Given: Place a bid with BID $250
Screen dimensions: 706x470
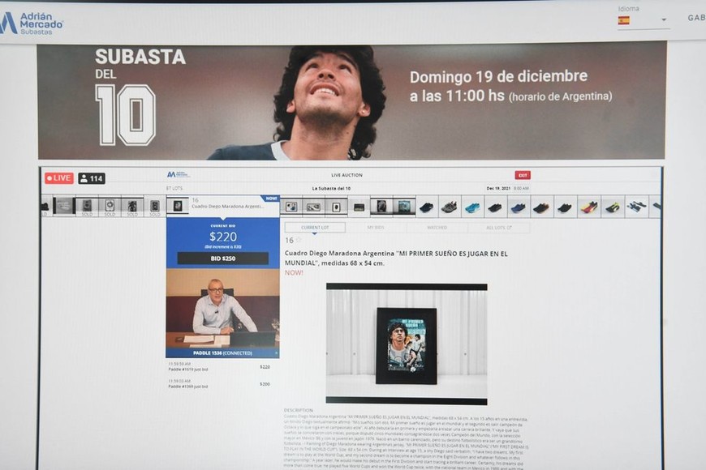Looking at the screenshot, I should 222,258.
